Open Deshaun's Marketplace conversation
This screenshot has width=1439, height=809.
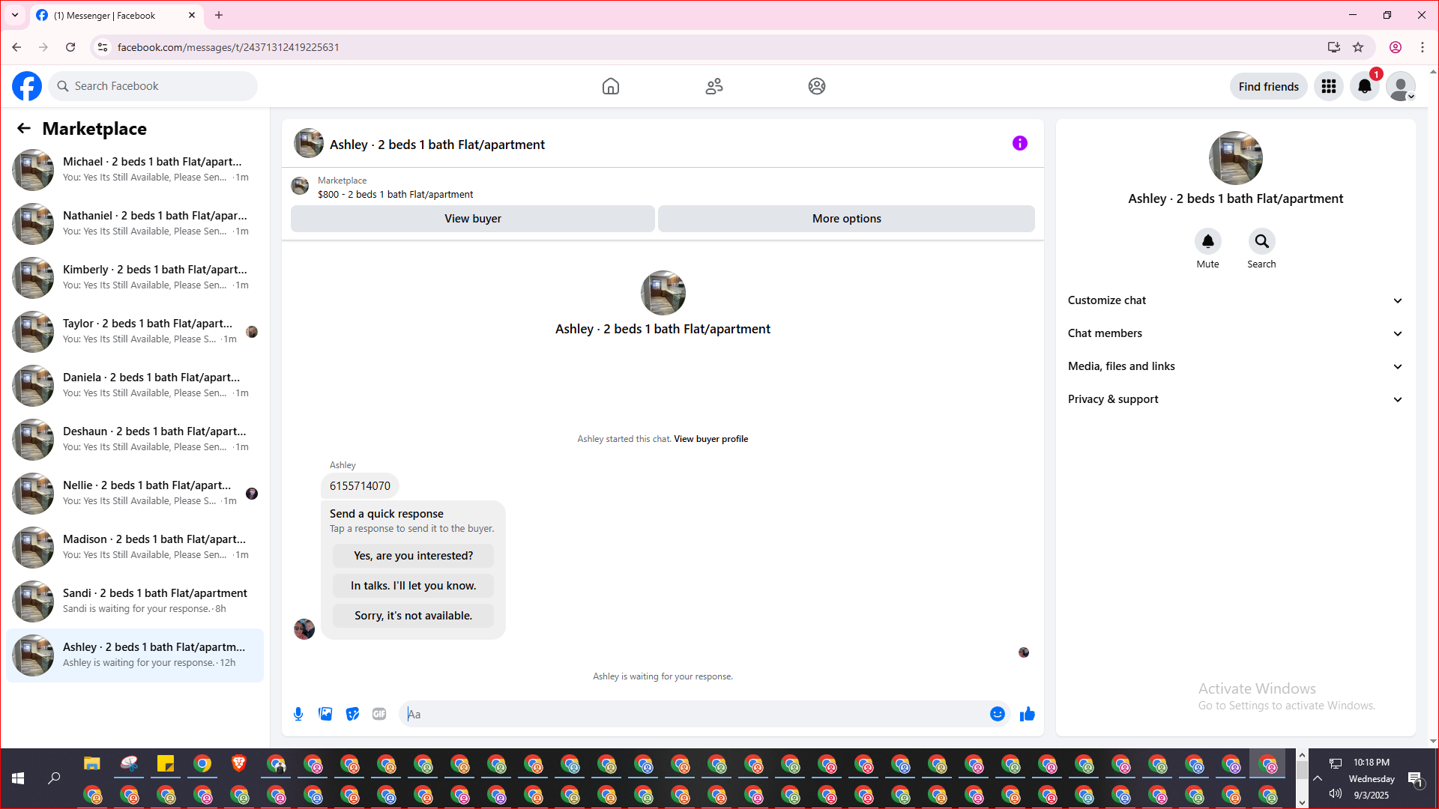click(x=135, y=440)
